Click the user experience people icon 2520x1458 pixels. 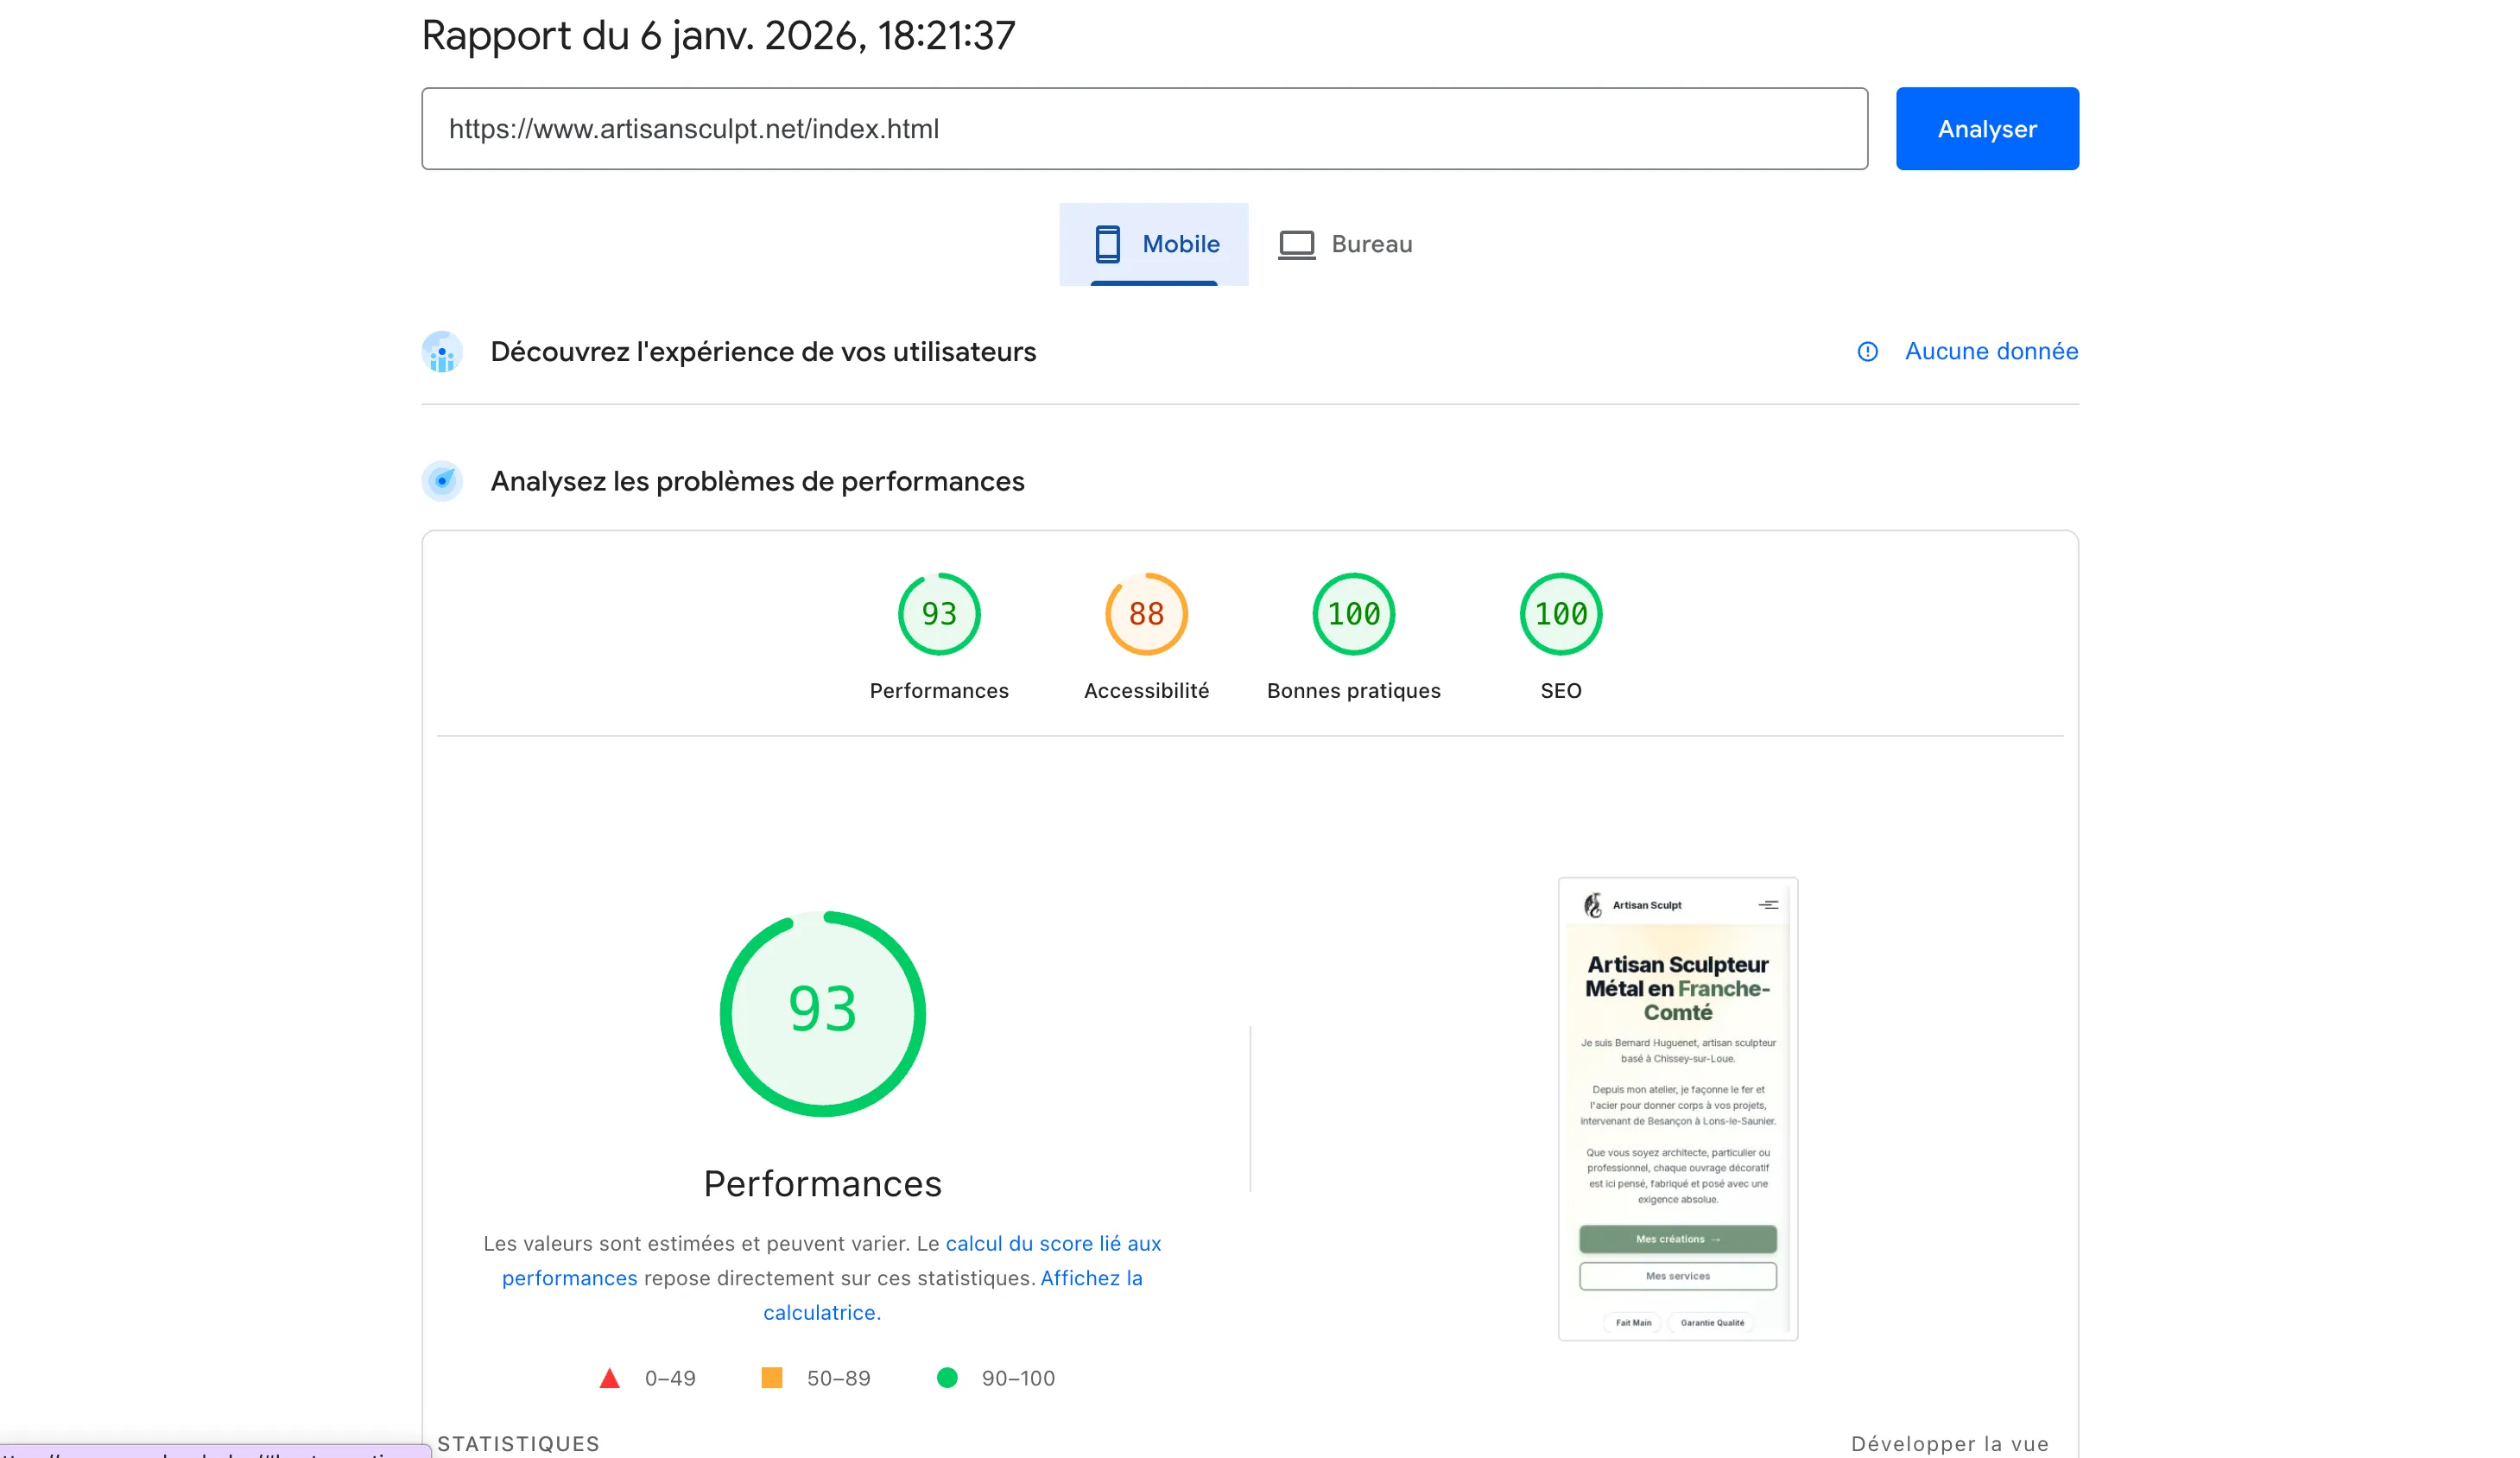point(442,352)
